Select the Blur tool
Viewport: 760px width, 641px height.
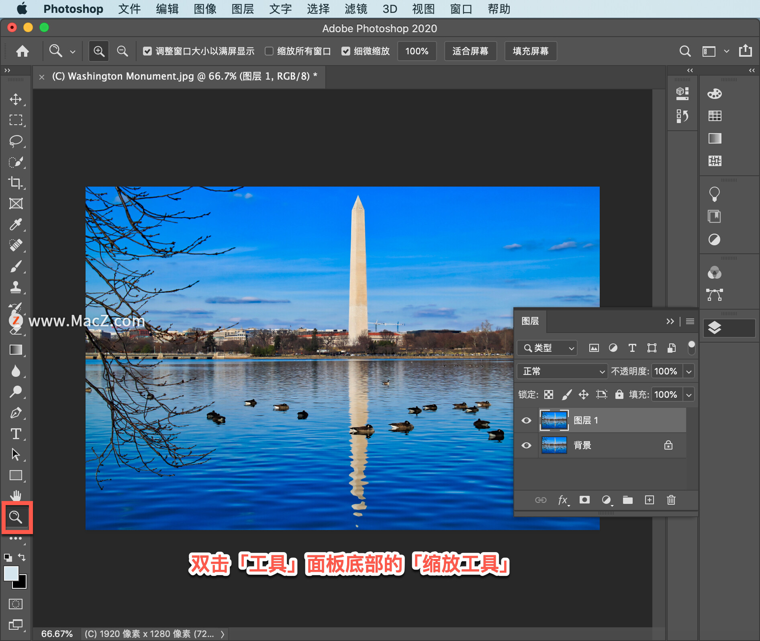click(16, 371)
